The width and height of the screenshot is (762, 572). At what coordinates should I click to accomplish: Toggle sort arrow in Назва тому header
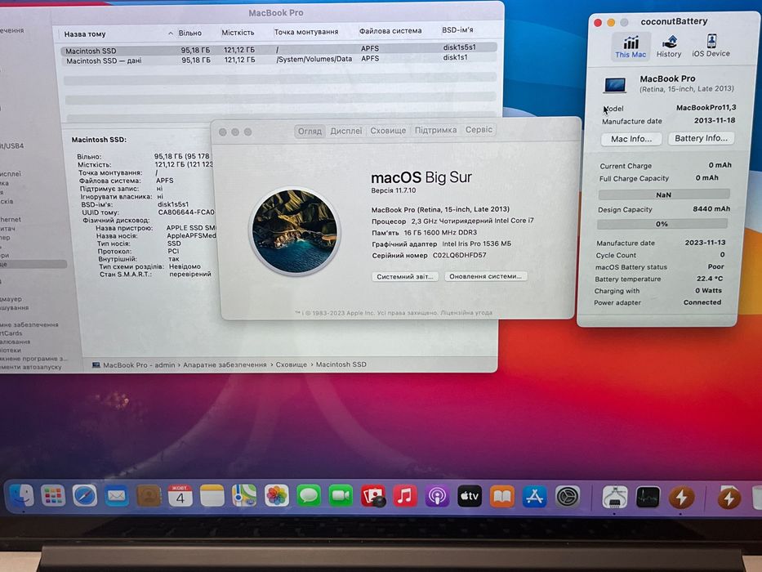point(171,34)
